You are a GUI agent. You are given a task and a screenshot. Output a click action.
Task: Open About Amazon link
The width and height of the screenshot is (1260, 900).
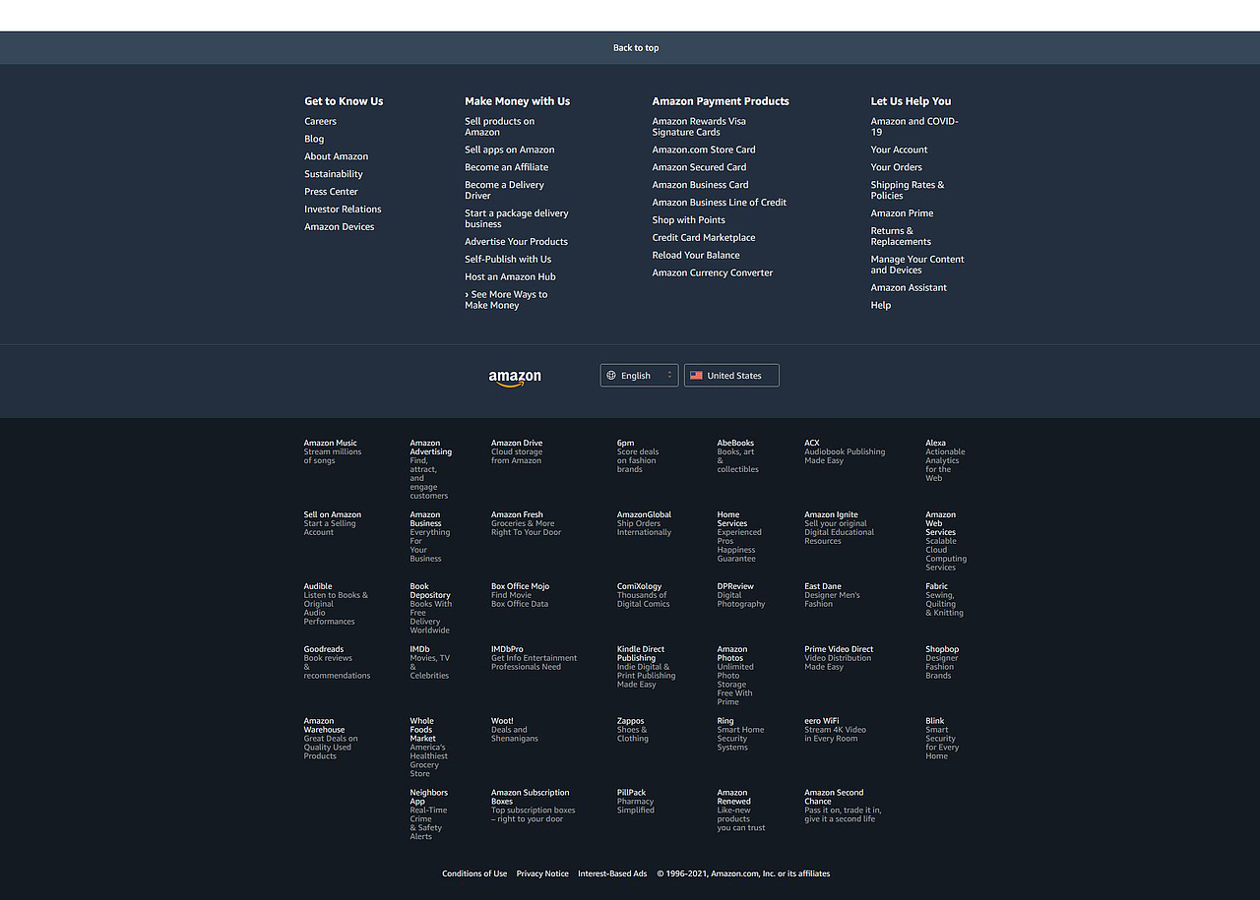click(x=336, y=157)
